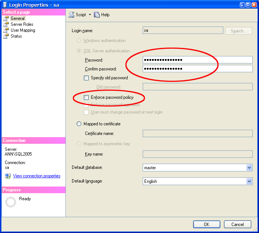The height and width of the screenshot is (233, 259).
Task: Click the Script toolbar icon
Action: [72, 15]
